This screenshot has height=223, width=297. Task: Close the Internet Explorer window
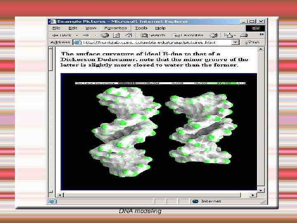point(261,21)
